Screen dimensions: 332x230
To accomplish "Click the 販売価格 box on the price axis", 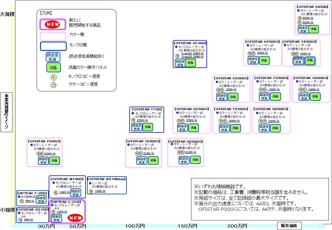I will [x=289, y=226].
